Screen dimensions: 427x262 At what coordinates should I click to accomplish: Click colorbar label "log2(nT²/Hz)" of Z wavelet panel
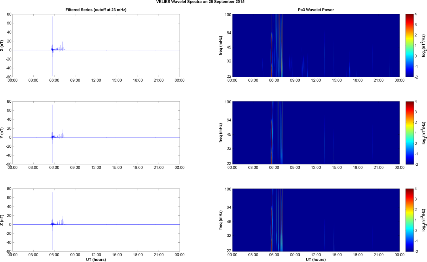coord(424,220)
